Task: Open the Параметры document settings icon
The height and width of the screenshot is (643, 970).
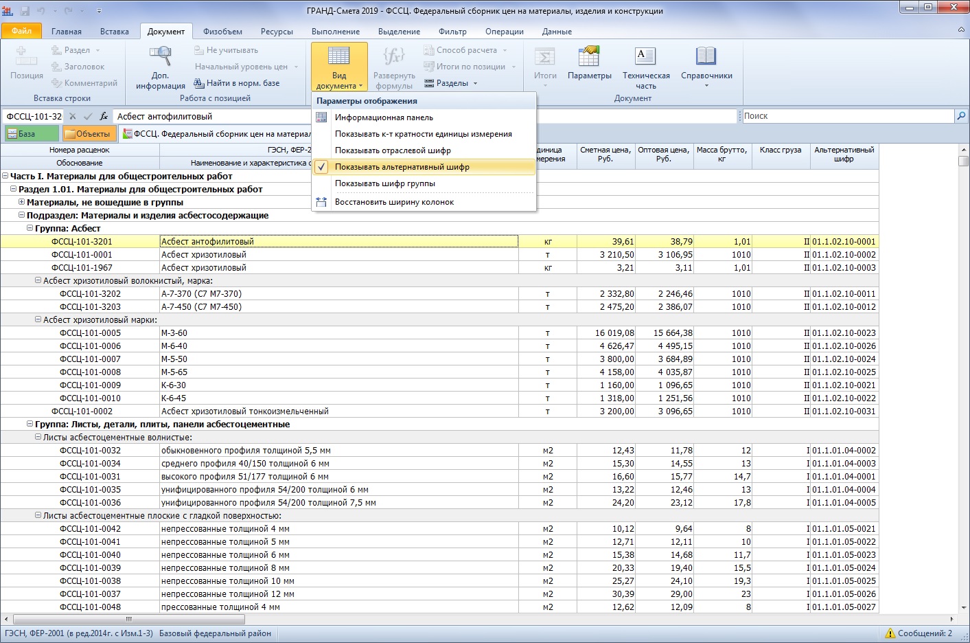Action: coord(589,57)
